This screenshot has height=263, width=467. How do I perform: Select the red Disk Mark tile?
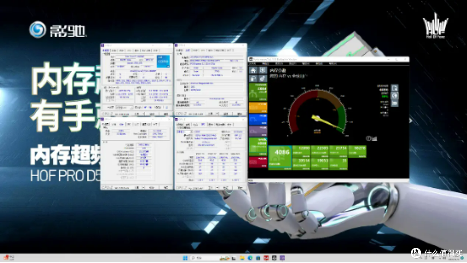(x=258, y=162)
